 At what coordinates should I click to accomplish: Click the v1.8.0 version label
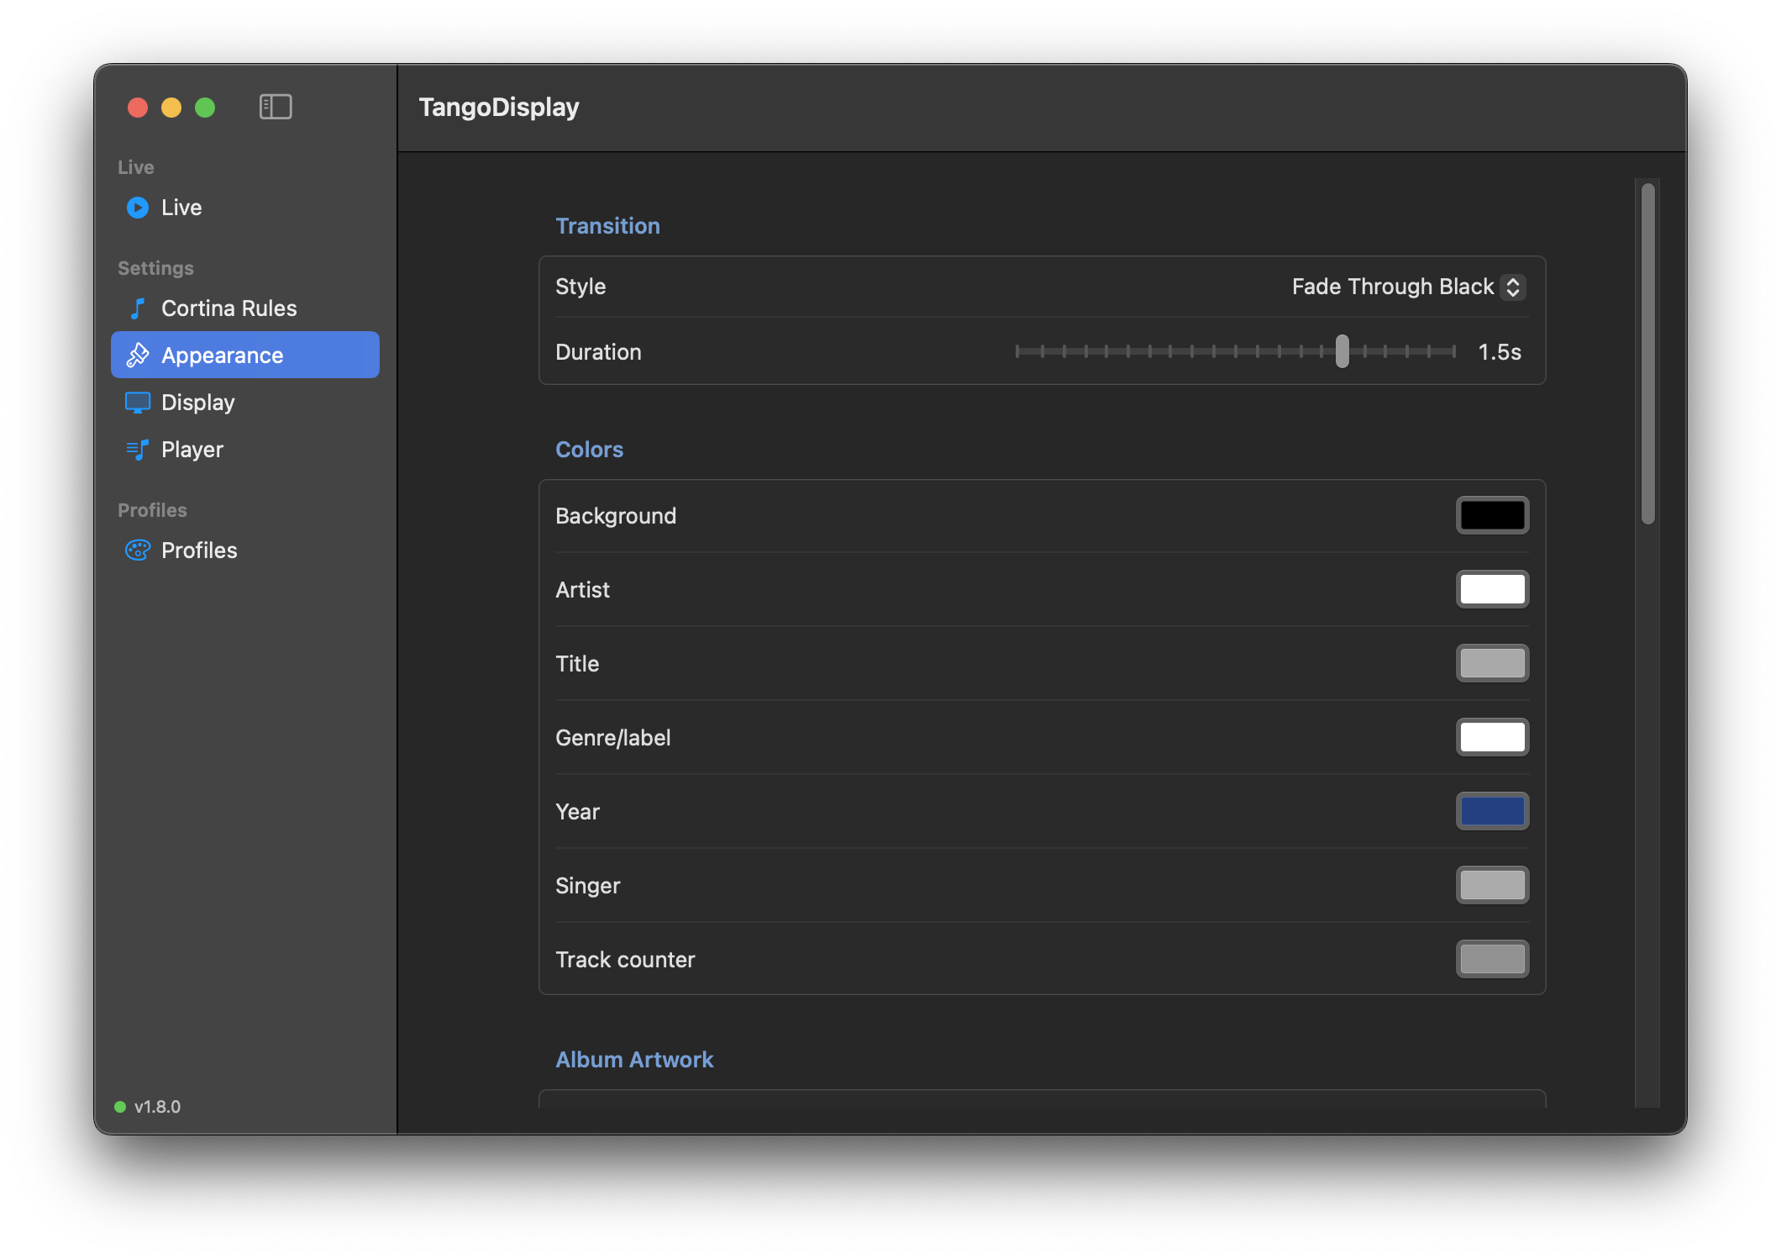tap(157, 1107)
